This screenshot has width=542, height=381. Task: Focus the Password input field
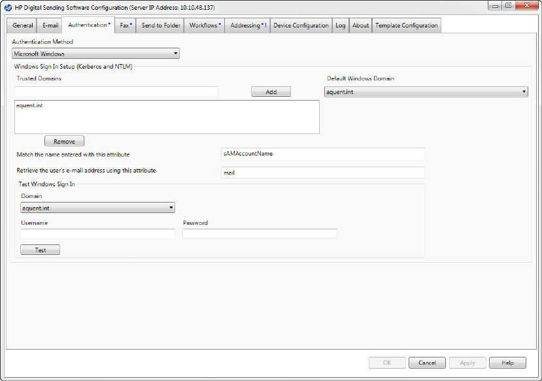pos(260,234)
